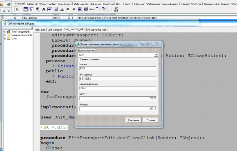This screenshot has width=237, height=151.
Task: Expand the Variables/Constants tree node
Action: coord(4,35)
